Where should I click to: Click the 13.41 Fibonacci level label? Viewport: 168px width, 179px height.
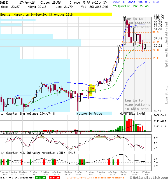coord(156,58)
